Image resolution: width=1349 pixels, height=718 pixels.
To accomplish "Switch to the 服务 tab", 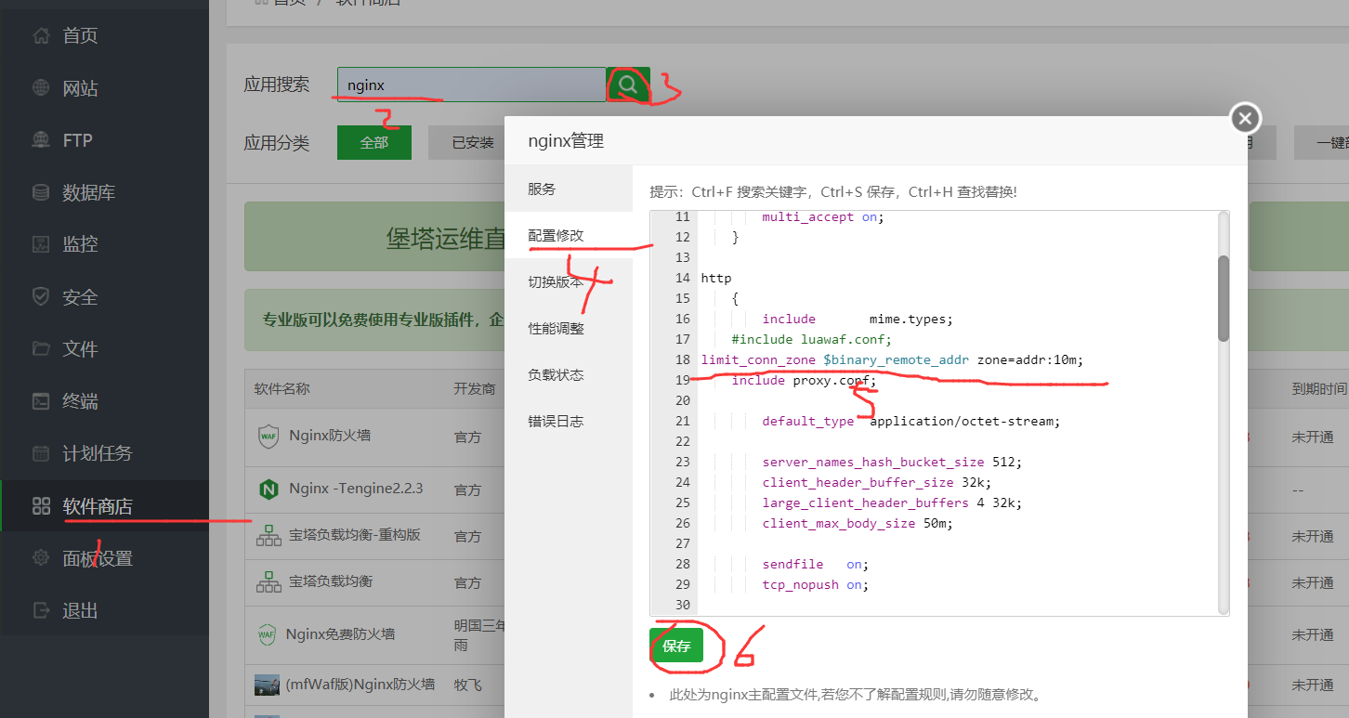I will [569, 189].
